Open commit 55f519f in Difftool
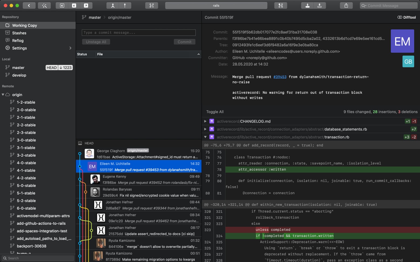This screenshot has width=420, height=262. pos(406,17)
